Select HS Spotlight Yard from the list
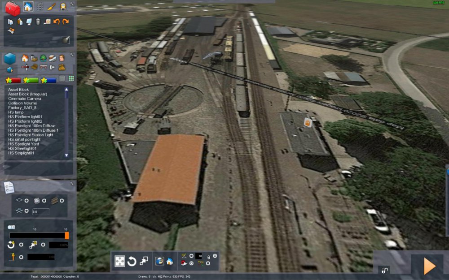Image resolution: width=449 pixels, height=280 pixels. pos(24,144)
